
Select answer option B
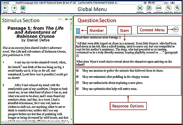[78, 76]
